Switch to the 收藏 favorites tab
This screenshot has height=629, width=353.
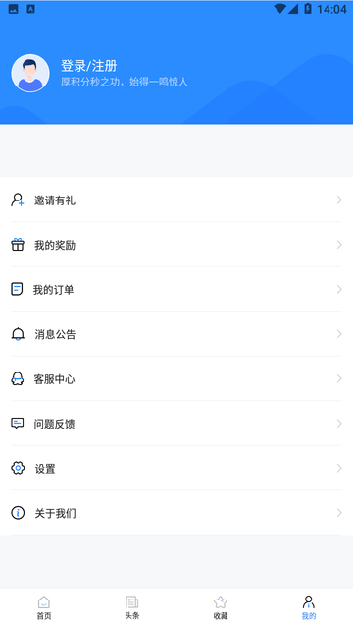(x=221, y=607)
